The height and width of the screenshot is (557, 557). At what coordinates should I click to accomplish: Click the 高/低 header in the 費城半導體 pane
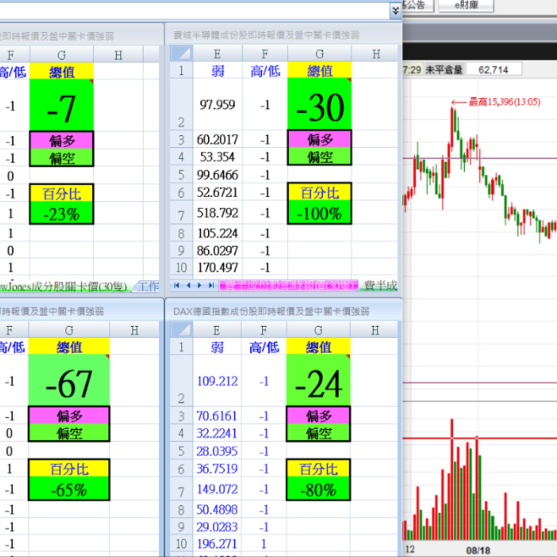[x=265, y=71]
